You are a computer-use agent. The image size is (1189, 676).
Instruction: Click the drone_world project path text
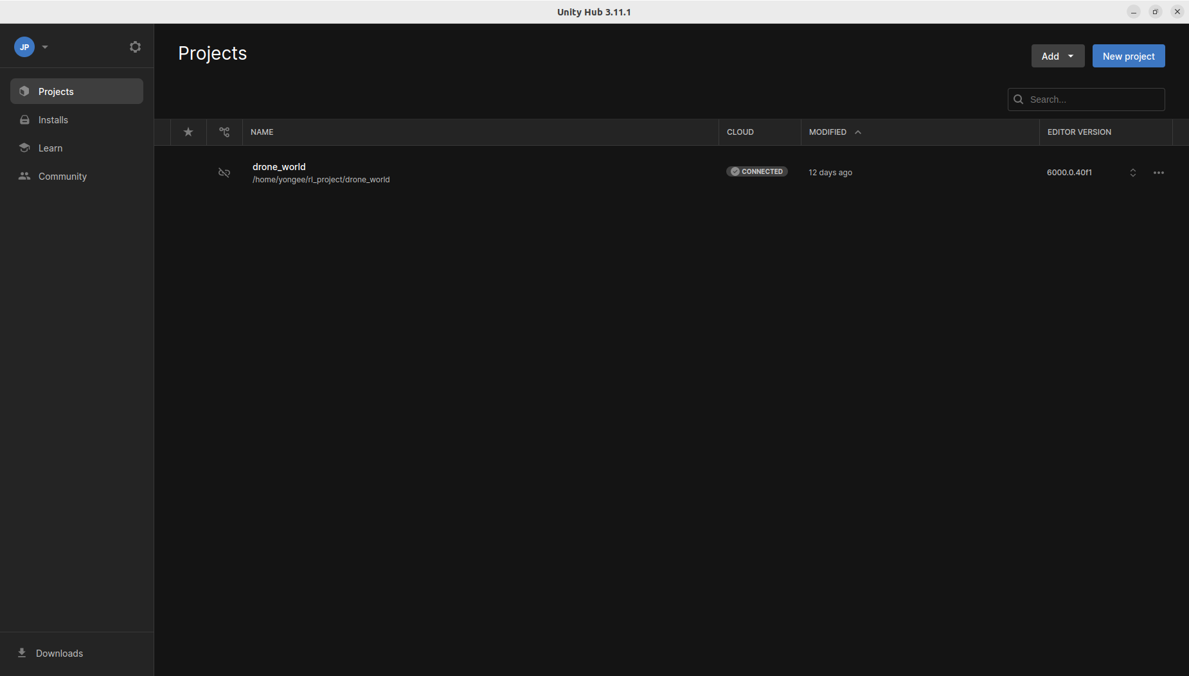pos(321,180)
